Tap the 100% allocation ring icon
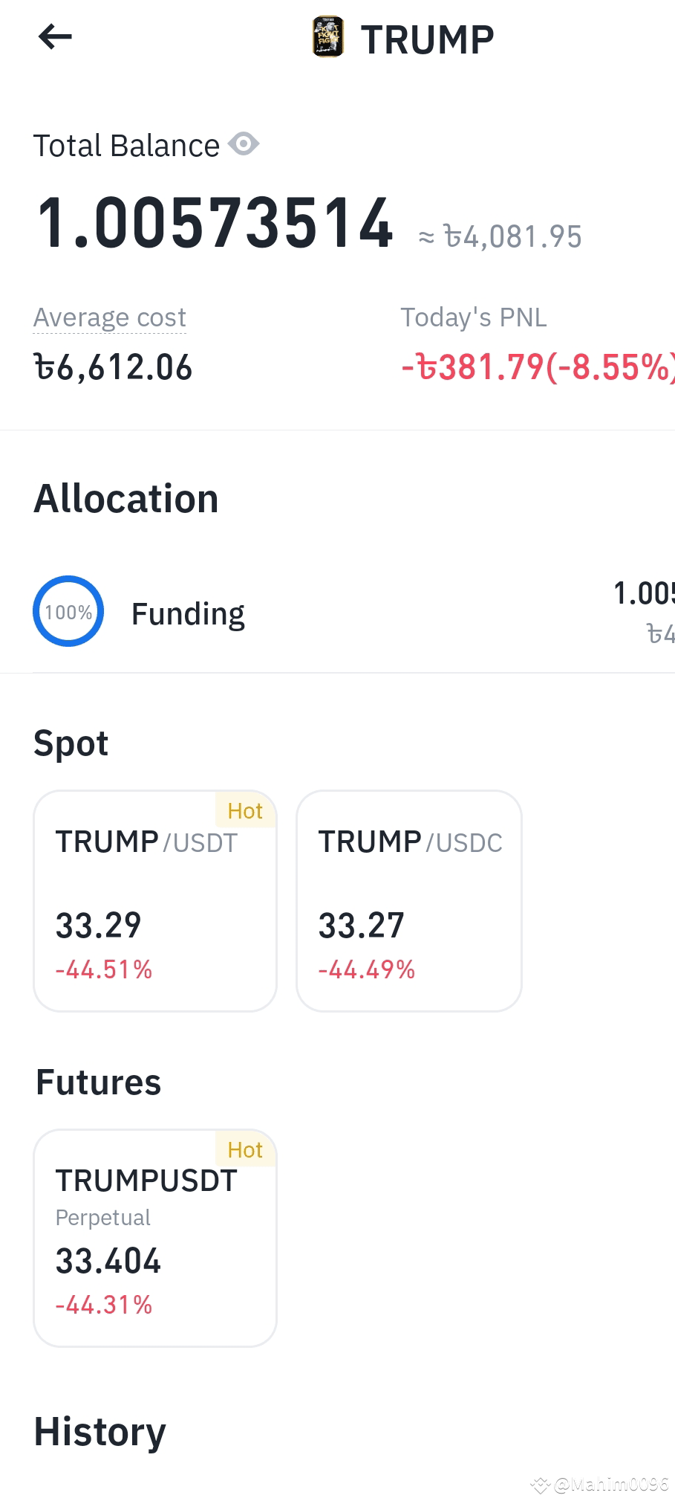 point(68,611)
